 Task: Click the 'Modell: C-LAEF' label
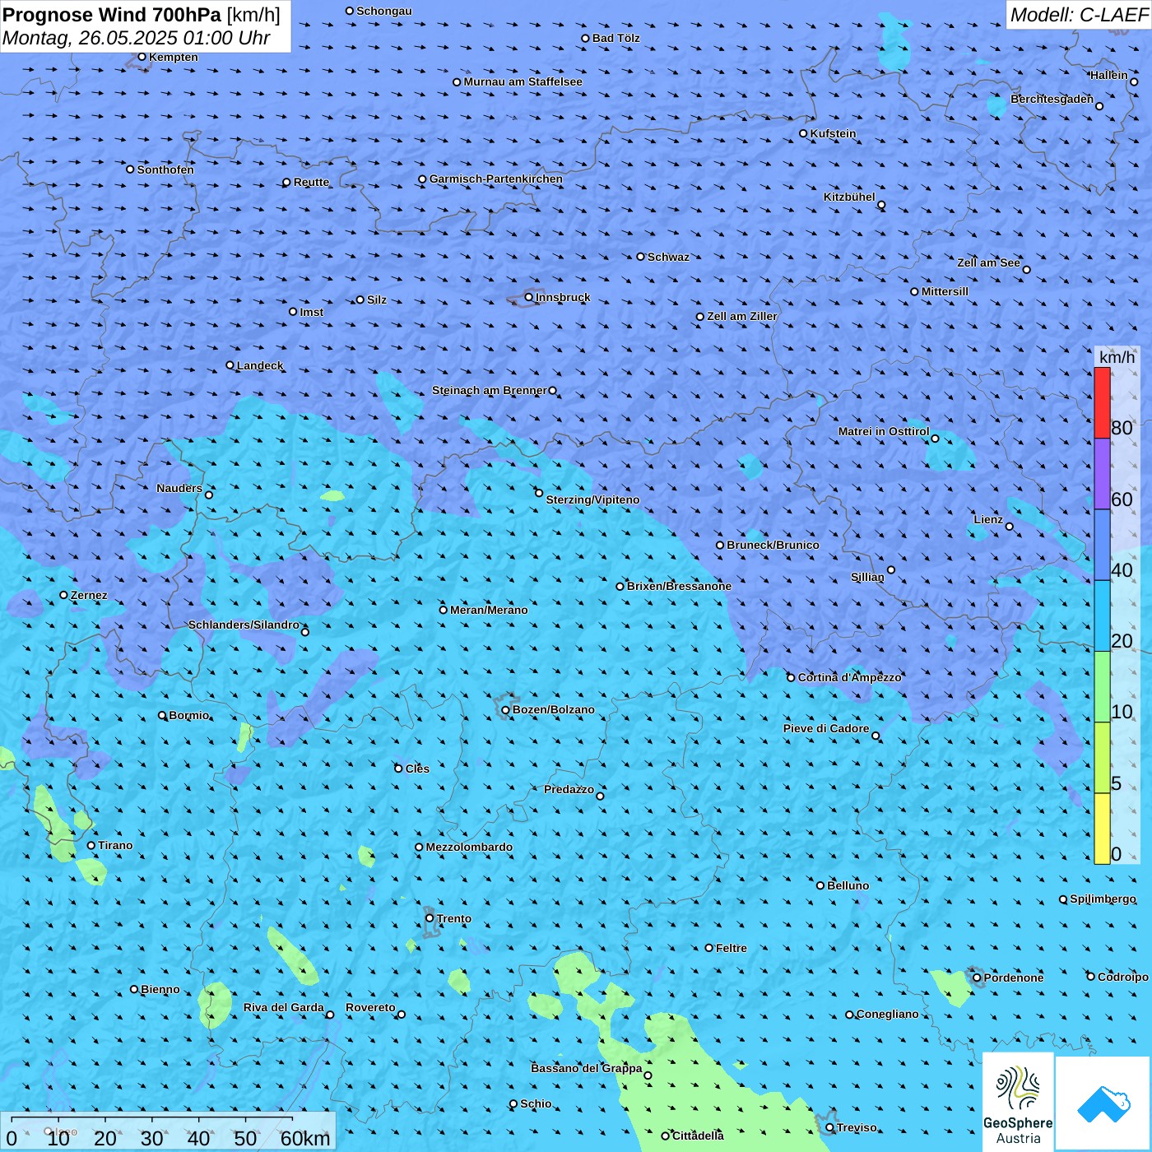click(x=1079, y=15)
